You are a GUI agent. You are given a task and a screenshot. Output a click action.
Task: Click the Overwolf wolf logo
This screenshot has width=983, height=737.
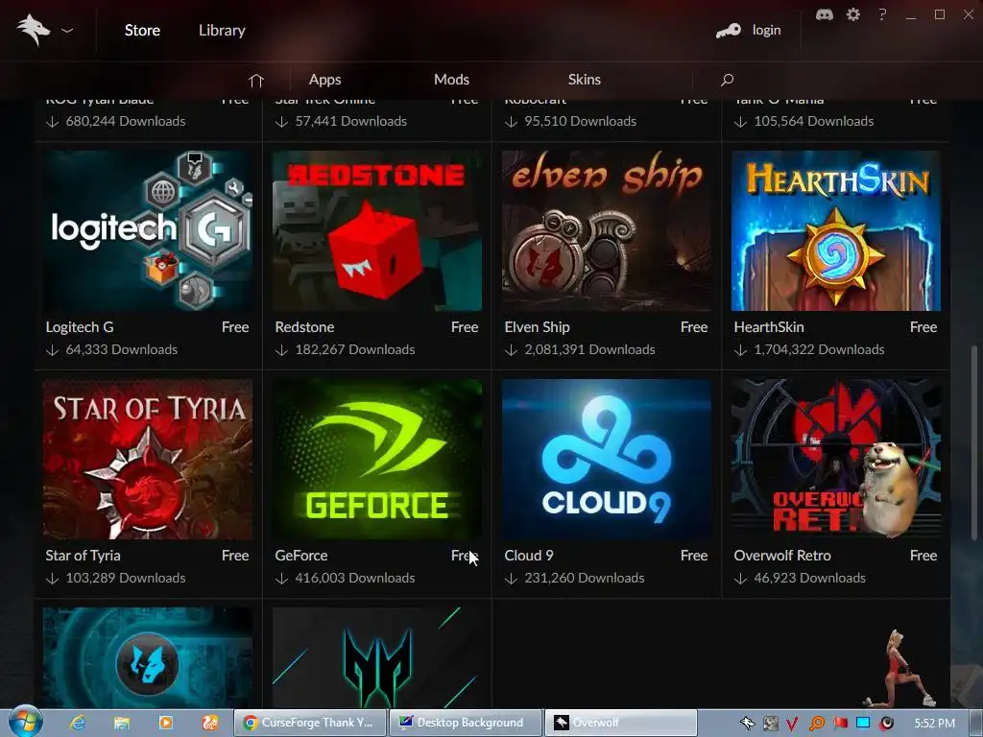coord(34,30)
